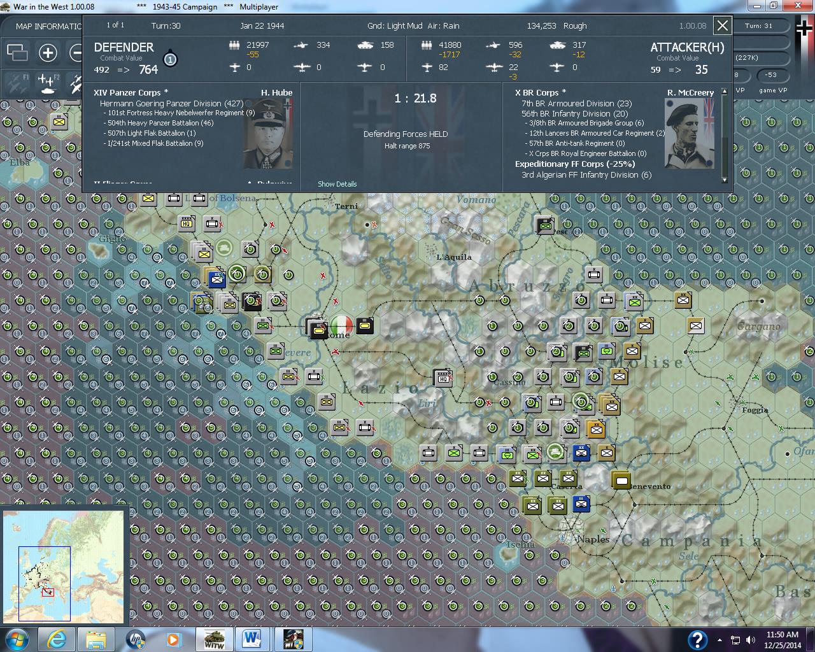Click the red view rectangle on minimap
The image size is (815, 652).
click(x=48, y=593)
